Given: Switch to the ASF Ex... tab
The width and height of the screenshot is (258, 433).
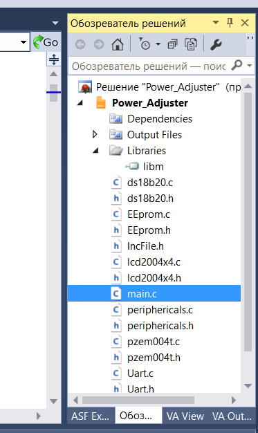Looking at the screenshot, I should pyautogui.click(x=90, y=416).
